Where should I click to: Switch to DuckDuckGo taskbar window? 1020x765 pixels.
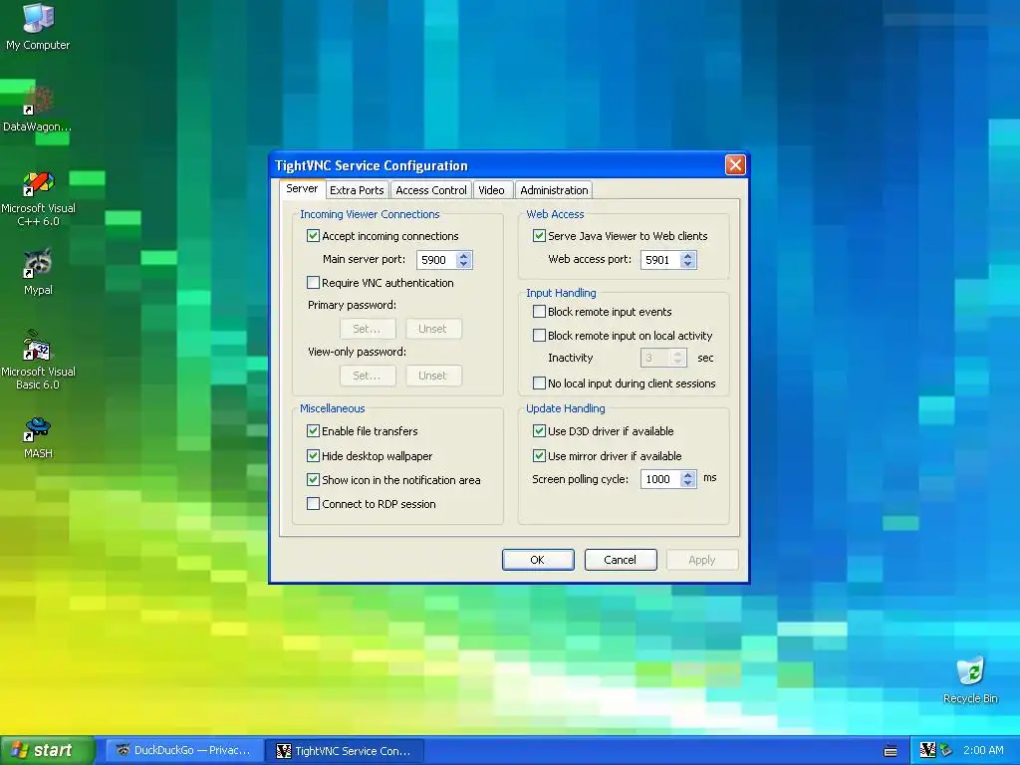(183, 750)
